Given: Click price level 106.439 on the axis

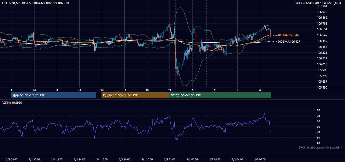Looking at the screenshot, I should (x=322, y=41).
